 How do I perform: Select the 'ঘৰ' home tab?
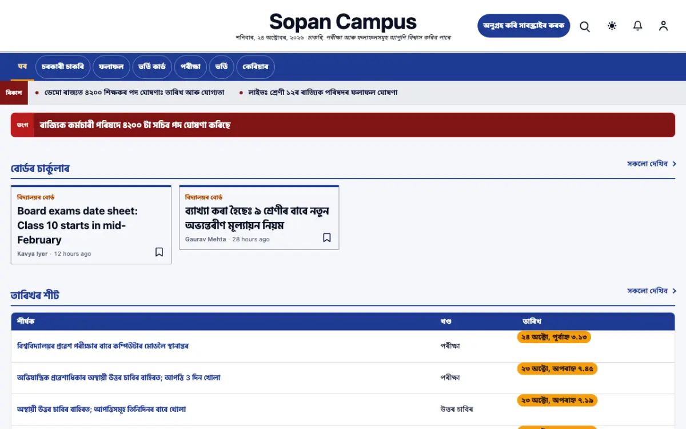click(x=22, y=67)
